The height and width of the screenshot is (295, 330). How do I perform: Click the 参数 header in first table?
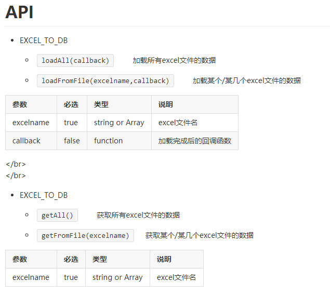point(20,104)
